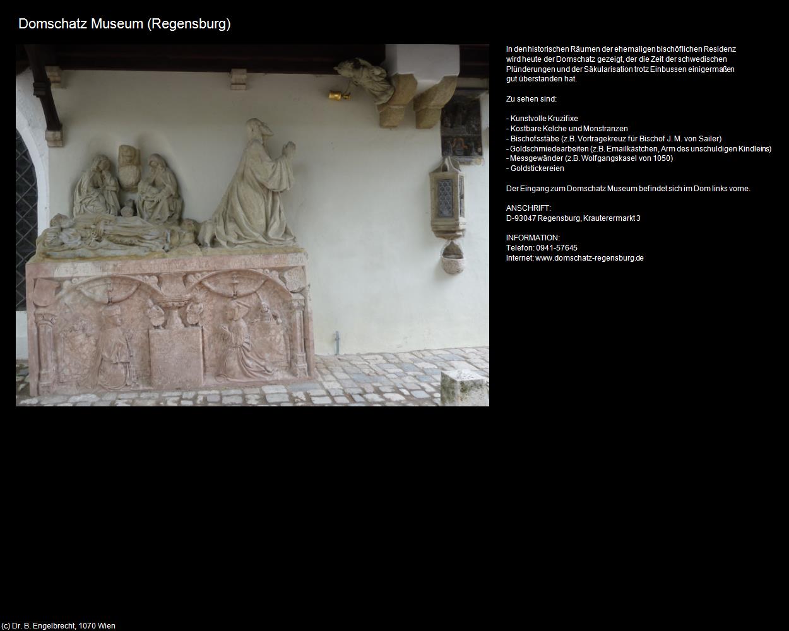Select the Kostbare Kelche und Monstranzen entry
The image size is (789, 631).
567,129
